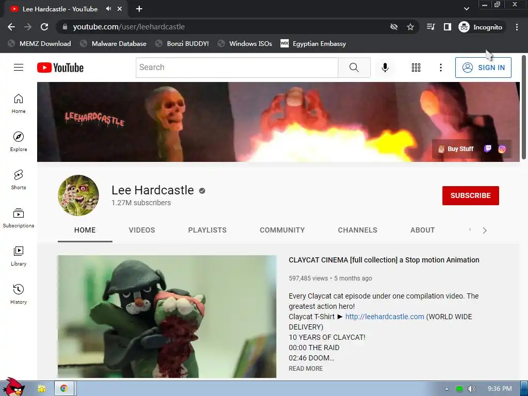The height and width of the screenshot is (396, 528).
Task: Open Malware Database bookmark
Action: tap(113, 43)
